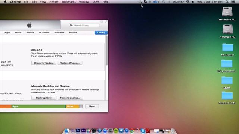Click the Sync button
Screen dimensions: 239x134
92,106
